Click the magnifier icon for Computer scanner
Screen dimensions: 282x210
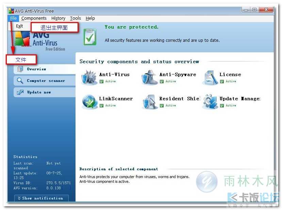click(20, 81)
